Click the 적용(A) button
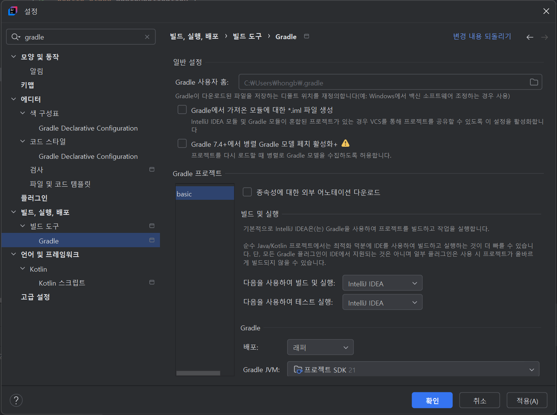 (x=527, y=400)
